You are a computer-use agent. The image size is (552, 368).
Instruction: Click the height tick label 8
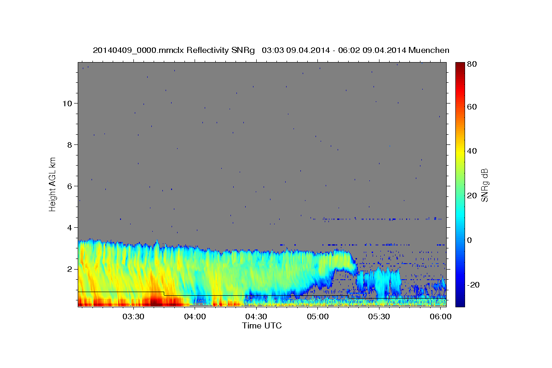click(x=70, y=145)
